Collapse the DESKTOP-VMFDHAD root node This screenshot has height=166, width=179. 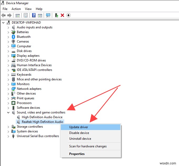pyautogui.click(x=3, y=23)
